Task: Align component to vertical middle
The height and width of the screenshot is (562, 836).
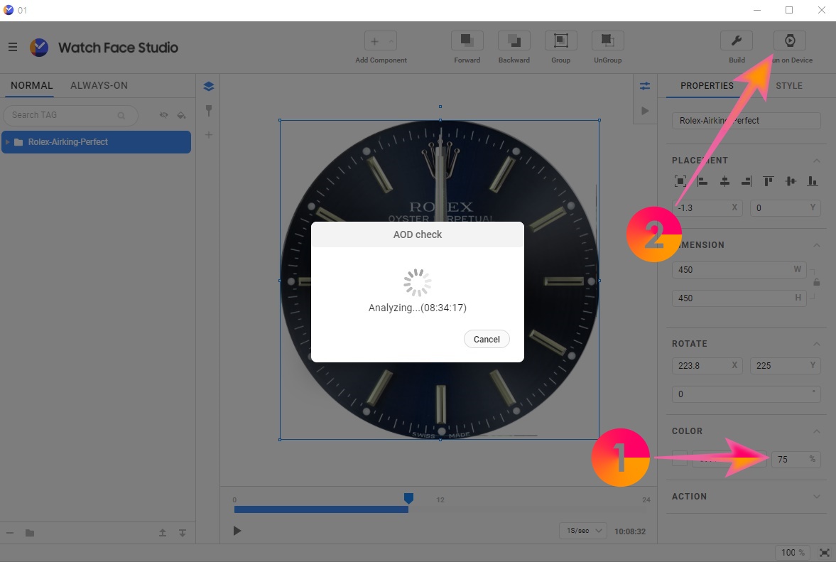Action: click(x=791, y=181)
